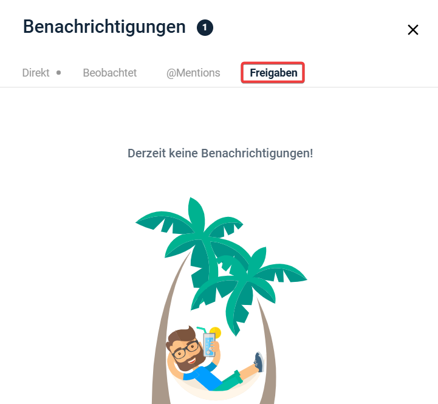The width and height of the screenshot is (438, 404).
Task: Click the bearded man's face in the hammock
Action: tap(184, 349)
